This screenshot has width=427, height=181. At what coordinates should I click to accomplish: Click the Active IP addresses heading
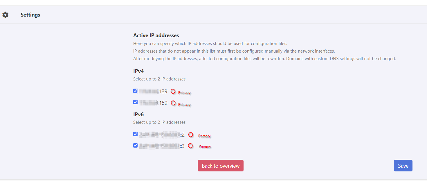(x=156, y=35)
